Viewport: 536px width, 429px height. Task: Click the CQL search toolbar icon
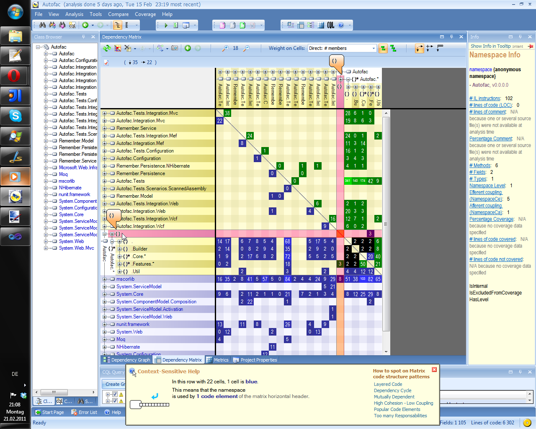coord(72,25)
